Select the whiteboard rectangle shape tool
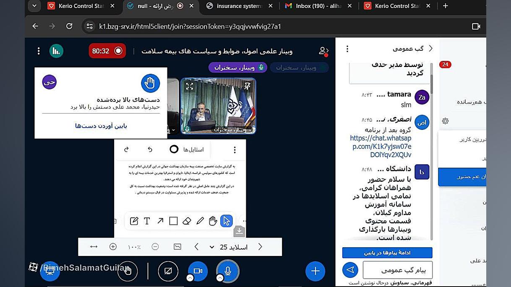This screenshot has width=511, height=287. coord(173,221)
